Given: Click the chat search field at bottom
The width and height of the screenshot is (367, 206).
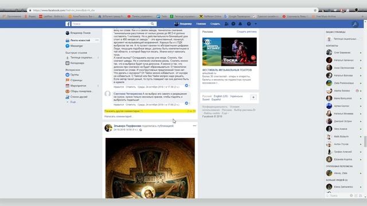Looking at the screenshot, I should pyautogui.click(x=337, y=196).
